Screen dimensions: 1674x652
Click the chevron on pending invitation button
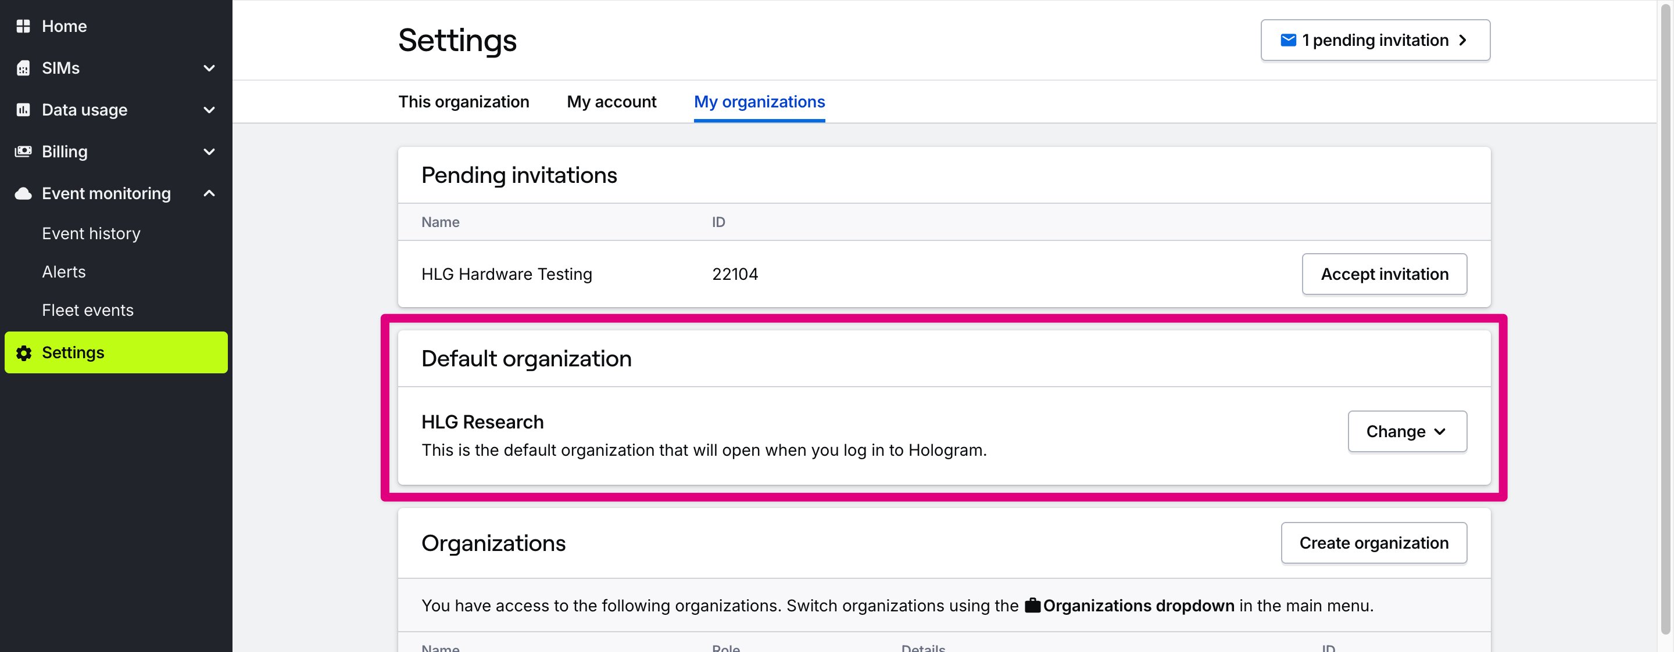tap(1463, 40)
